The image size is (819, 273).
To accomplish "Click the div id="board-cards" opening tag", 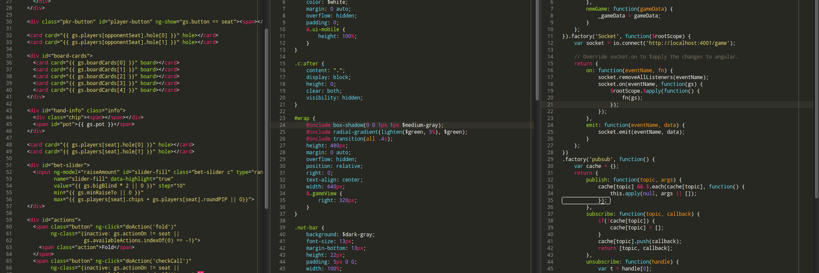I will [x=60, y=56].
